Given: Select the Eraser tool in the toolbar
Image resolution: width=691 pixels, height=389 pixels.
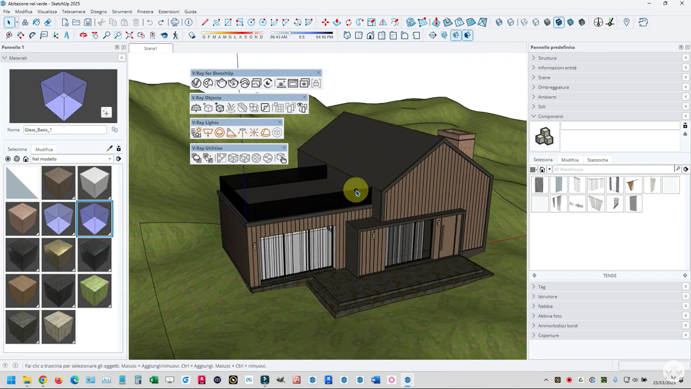Looking at the screenshot, I should [x=48, y=22].
